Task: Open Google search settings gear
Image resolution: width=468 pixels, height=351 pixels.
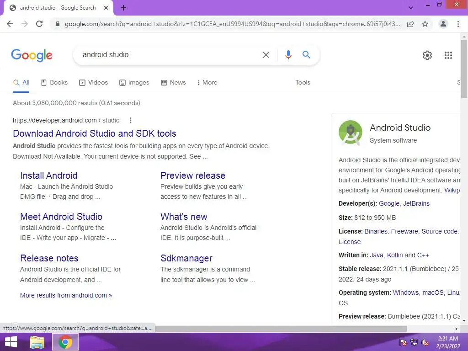Action: pos(427,55)
